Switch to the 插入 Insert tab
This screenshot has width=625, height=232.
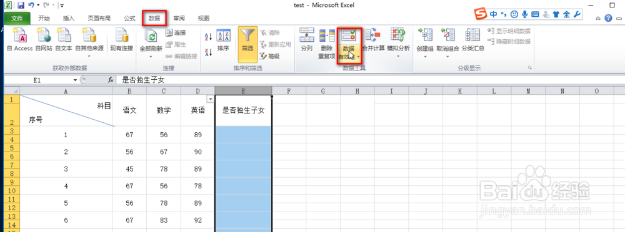tap(69, 18)
